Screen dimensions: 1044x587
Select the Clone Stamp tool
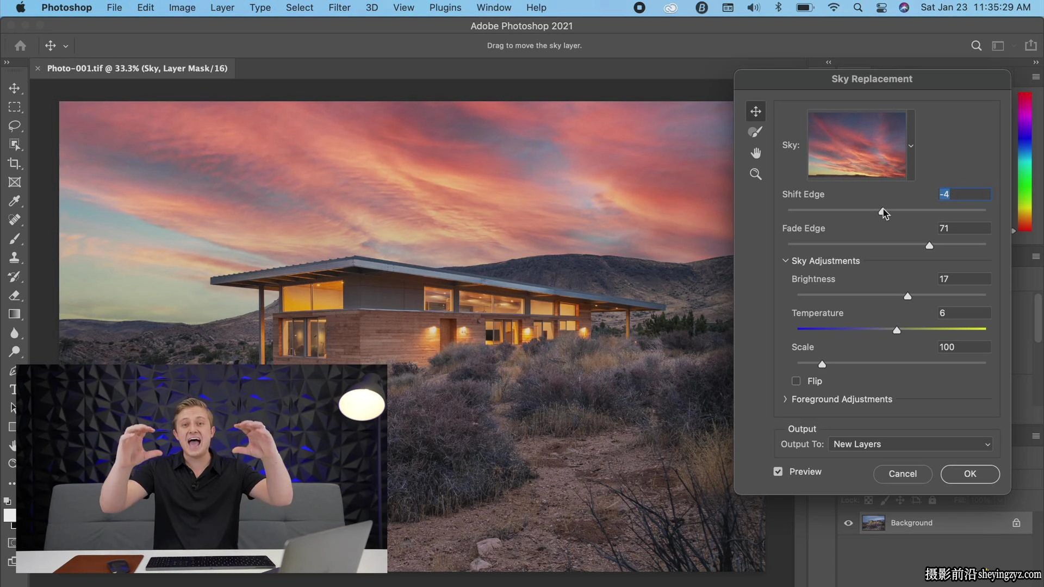(15, 258)
